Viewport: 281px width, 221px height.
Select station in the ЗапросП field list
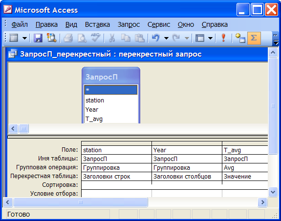click(x=111, y=100)
